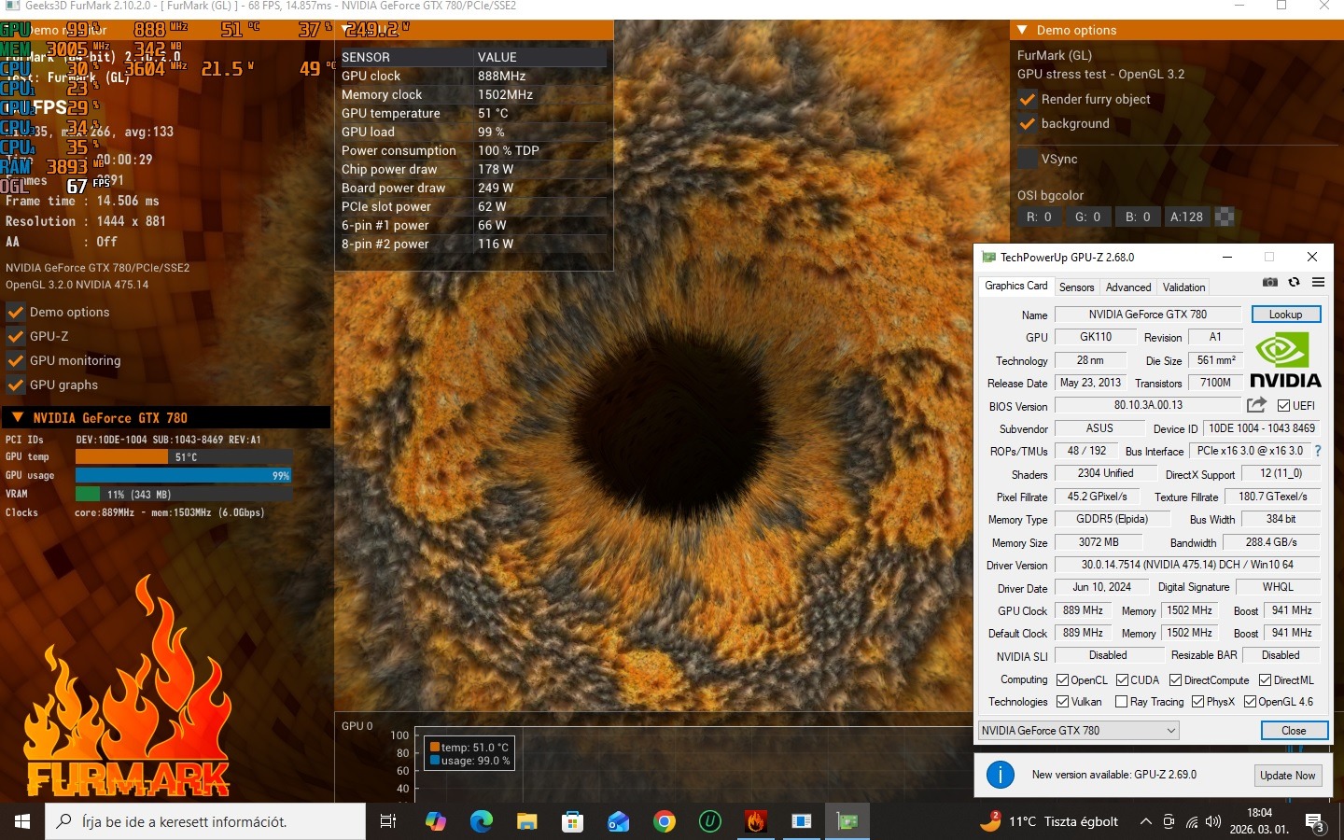
Task: Toggle GPU monitoring checkbox
Action: 16,360
